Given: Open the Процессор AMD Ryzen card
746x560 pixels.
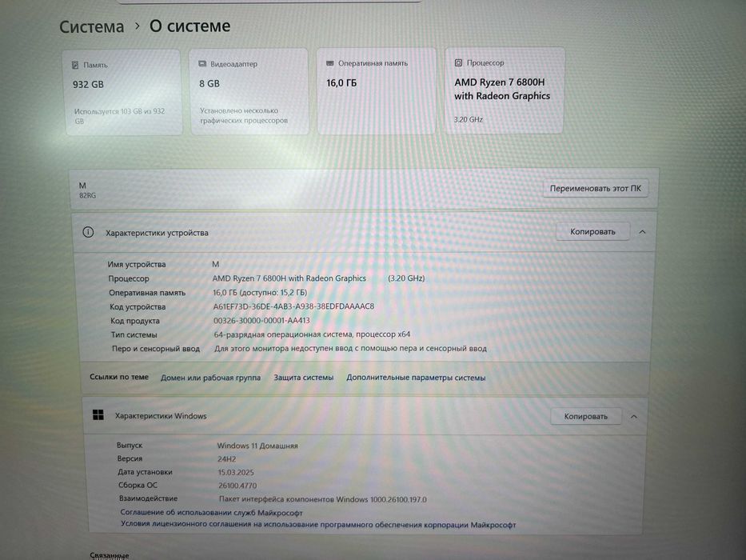Looking at the screenshot, I should click(505, 90).
